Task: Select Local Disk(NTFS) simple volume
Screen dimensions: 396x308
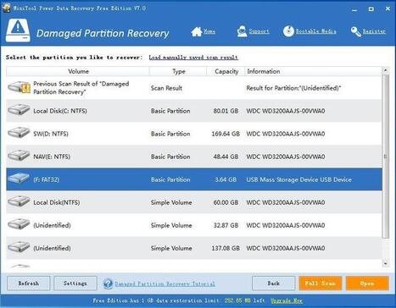Action: point(57,202)
